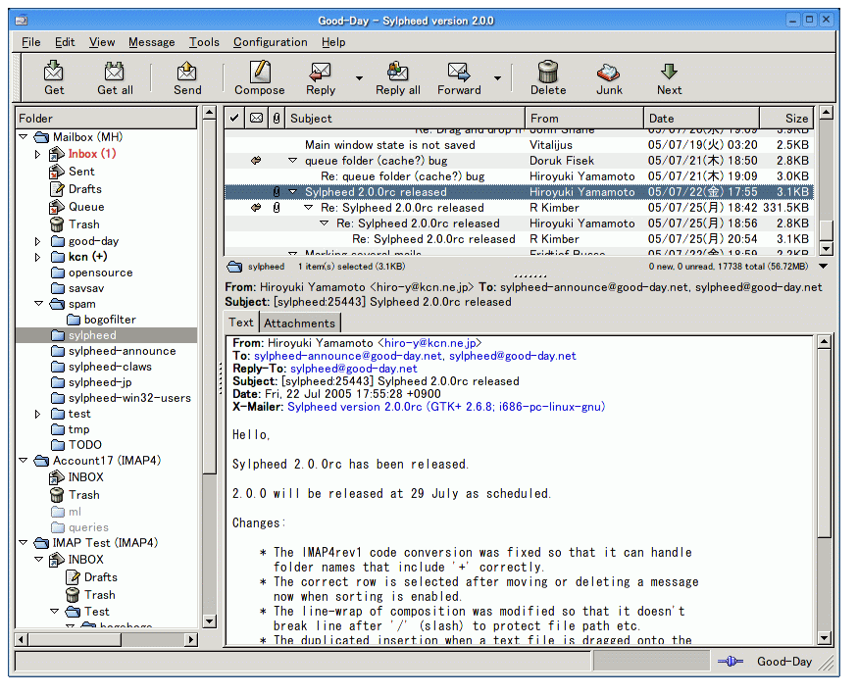Click the attachment clip column header
The height and width of the screenshot is (695, 858).
(x=277, y=118)
